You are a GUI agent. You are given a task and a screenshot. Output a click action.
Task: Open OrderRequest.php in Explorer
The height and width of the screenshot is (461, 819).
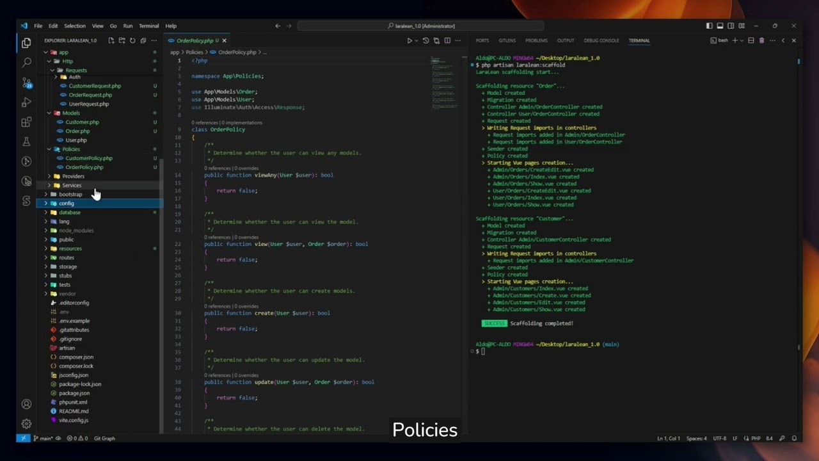pos(90,95)
